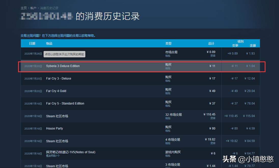The image size is (279, 168).
Task: Click the highlighted Syberia 3 Deluxe Edition transaction row
Action: tap(102, 66)
